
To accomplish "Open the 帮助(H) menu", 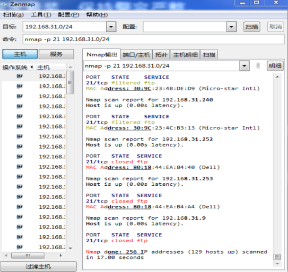I will (x=97, y=15).
